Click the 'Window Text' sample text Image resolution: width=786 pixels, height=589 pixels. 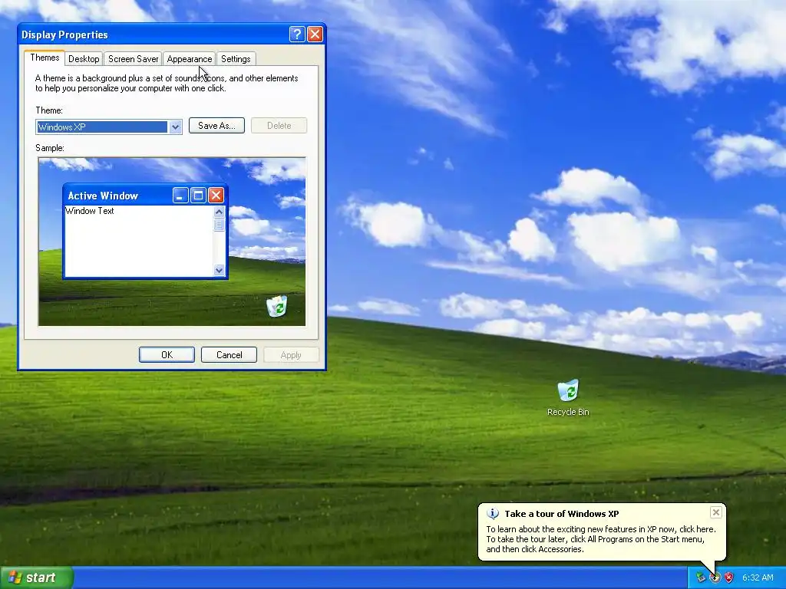click(x=90, y=211)
